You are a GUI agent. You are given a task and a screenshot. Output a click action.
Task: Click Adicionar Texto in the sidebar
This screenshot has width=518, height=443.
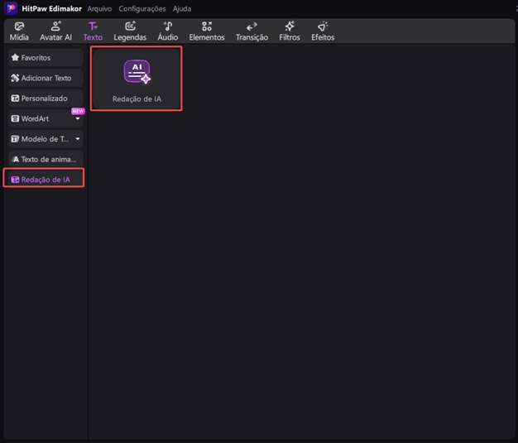[44, 78]
